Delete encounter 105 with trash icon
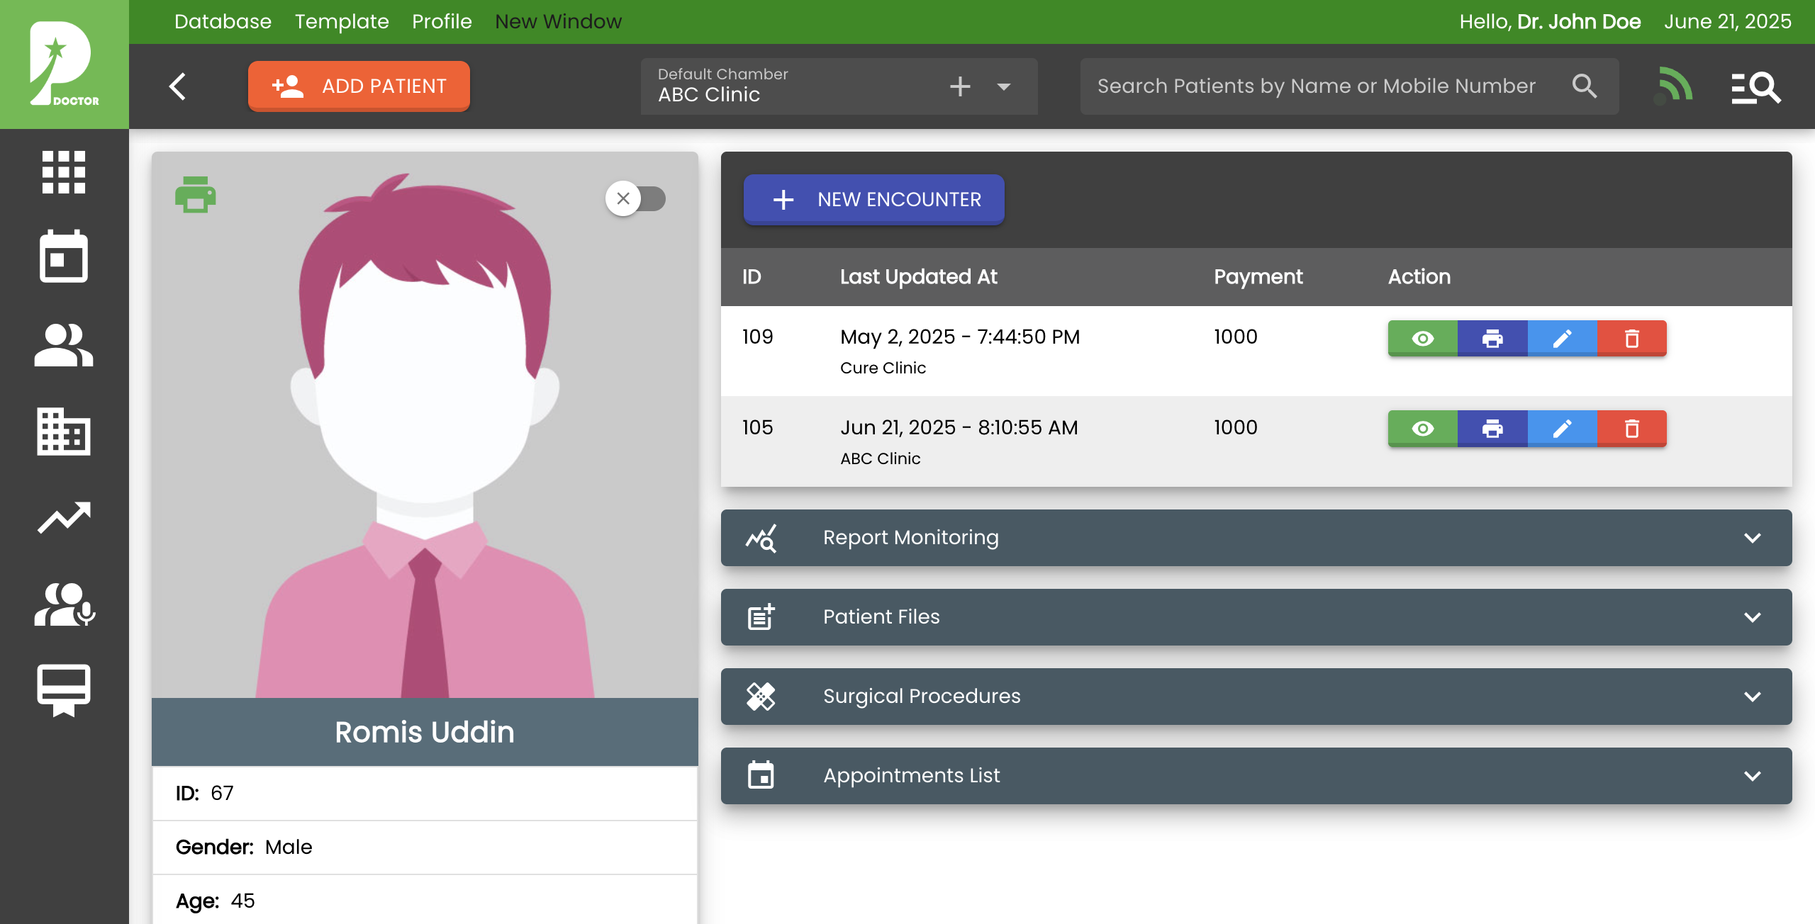Viewport: 1815px width, 924px height. [x=1632, y=429]
